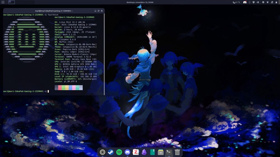
Task: Click the terminal window title bar
Action: (54, 11)
